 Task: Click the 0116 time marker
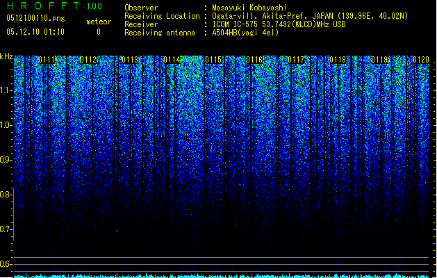pyautogui.click(x=254, y=60)
